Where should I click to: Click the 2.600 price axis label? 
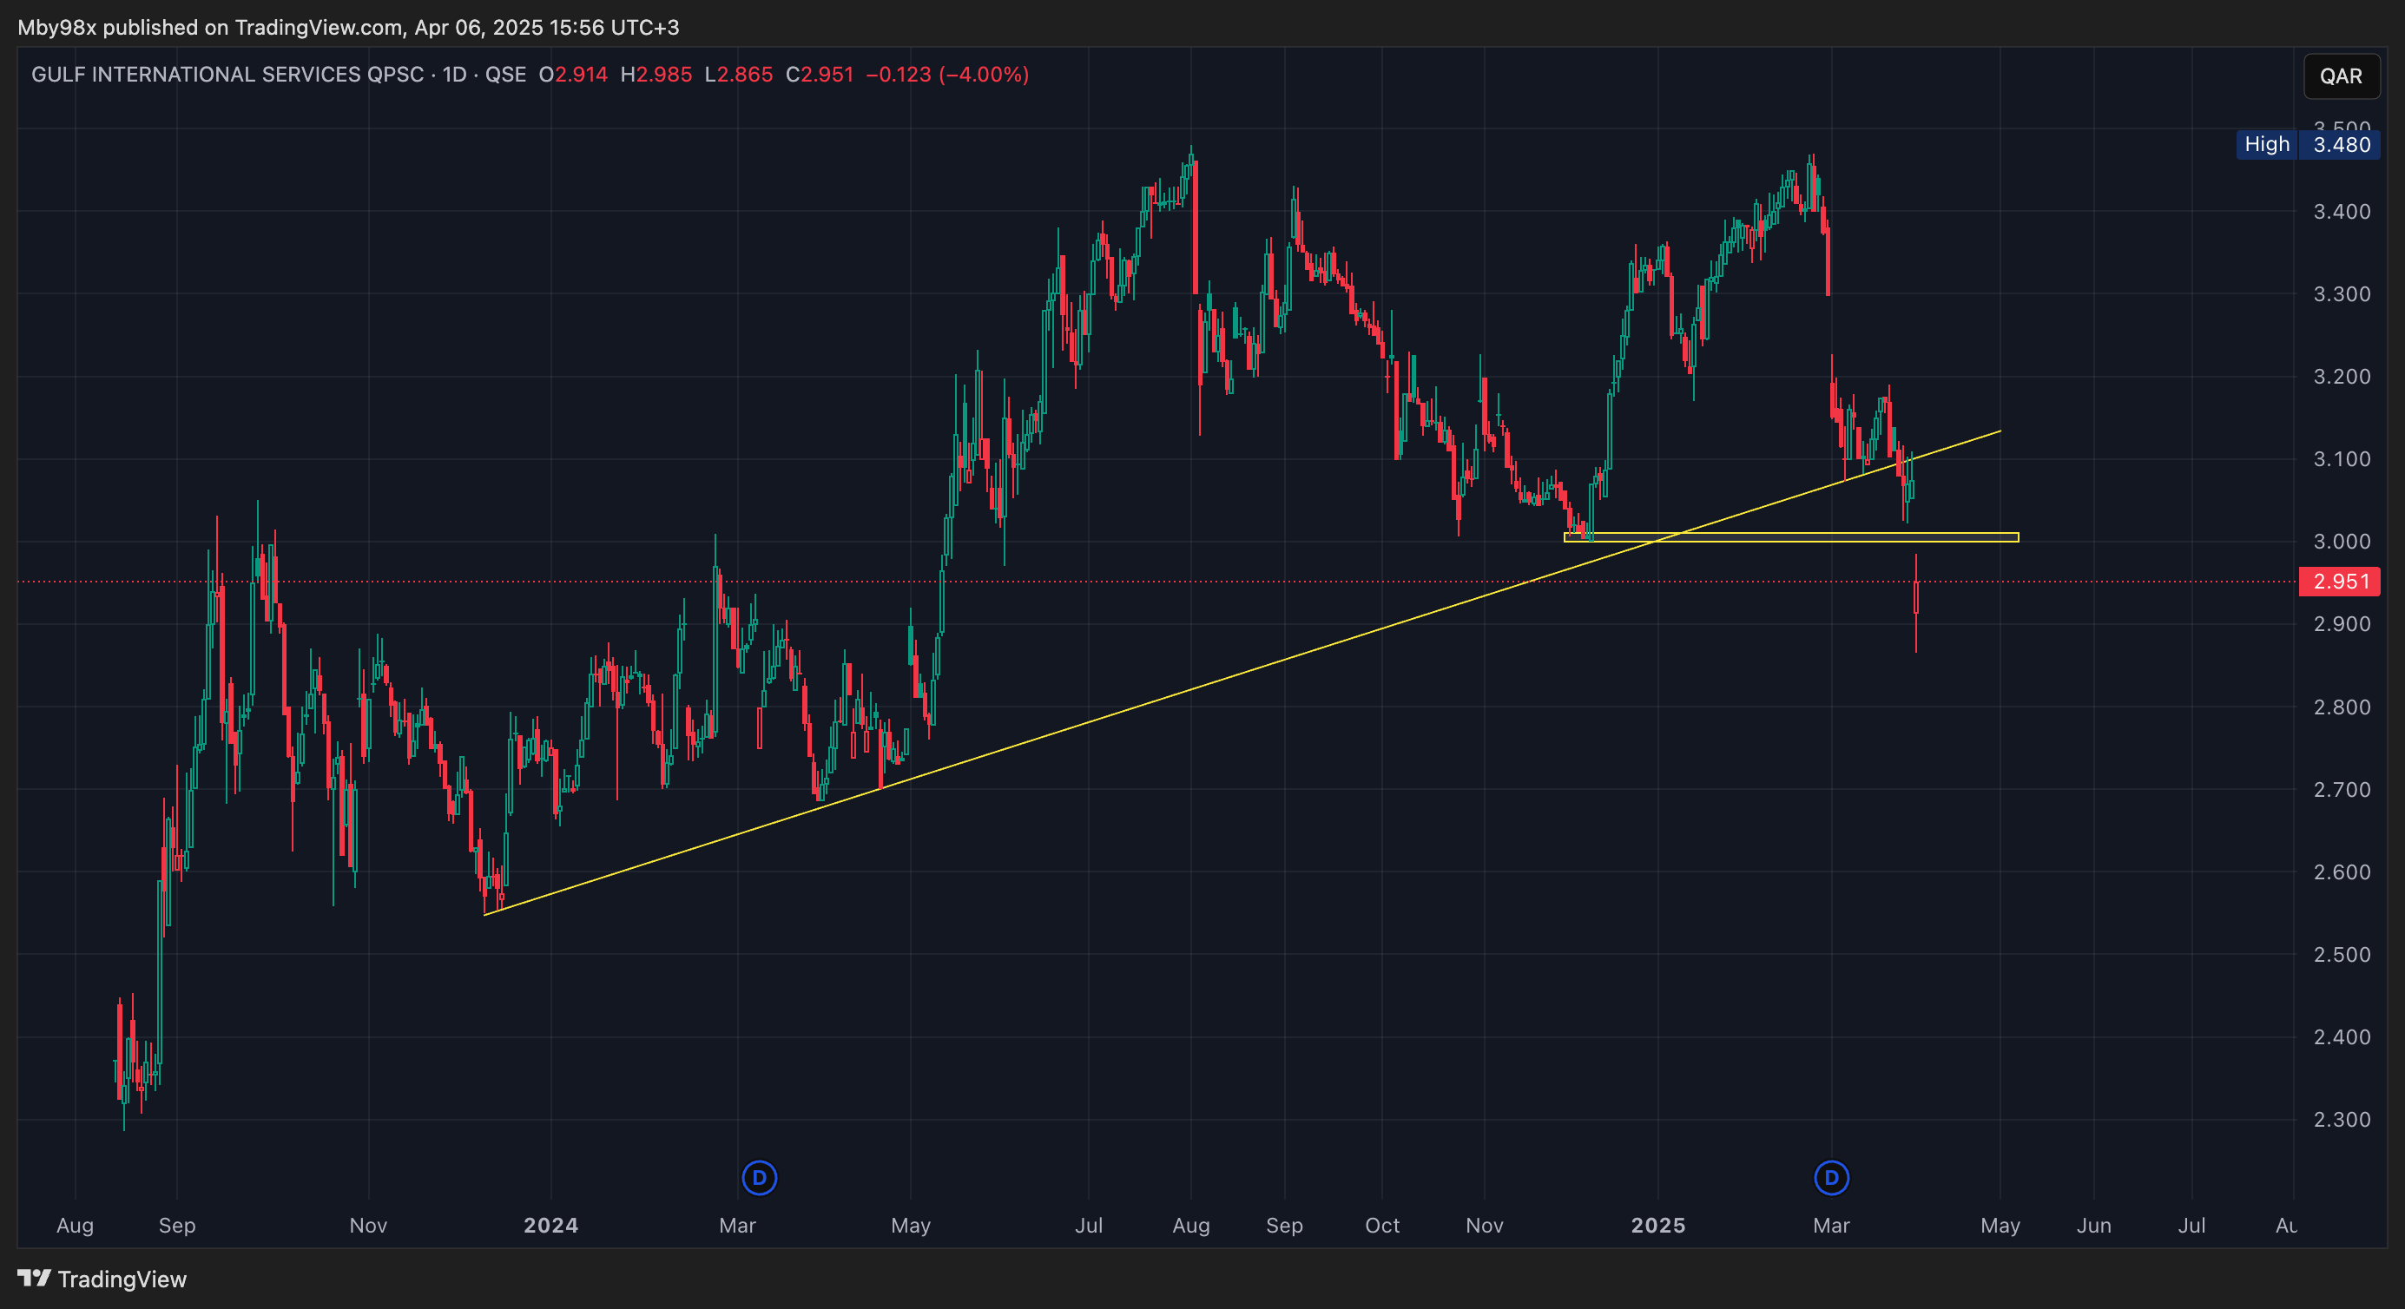click(x=2342, y=872)
